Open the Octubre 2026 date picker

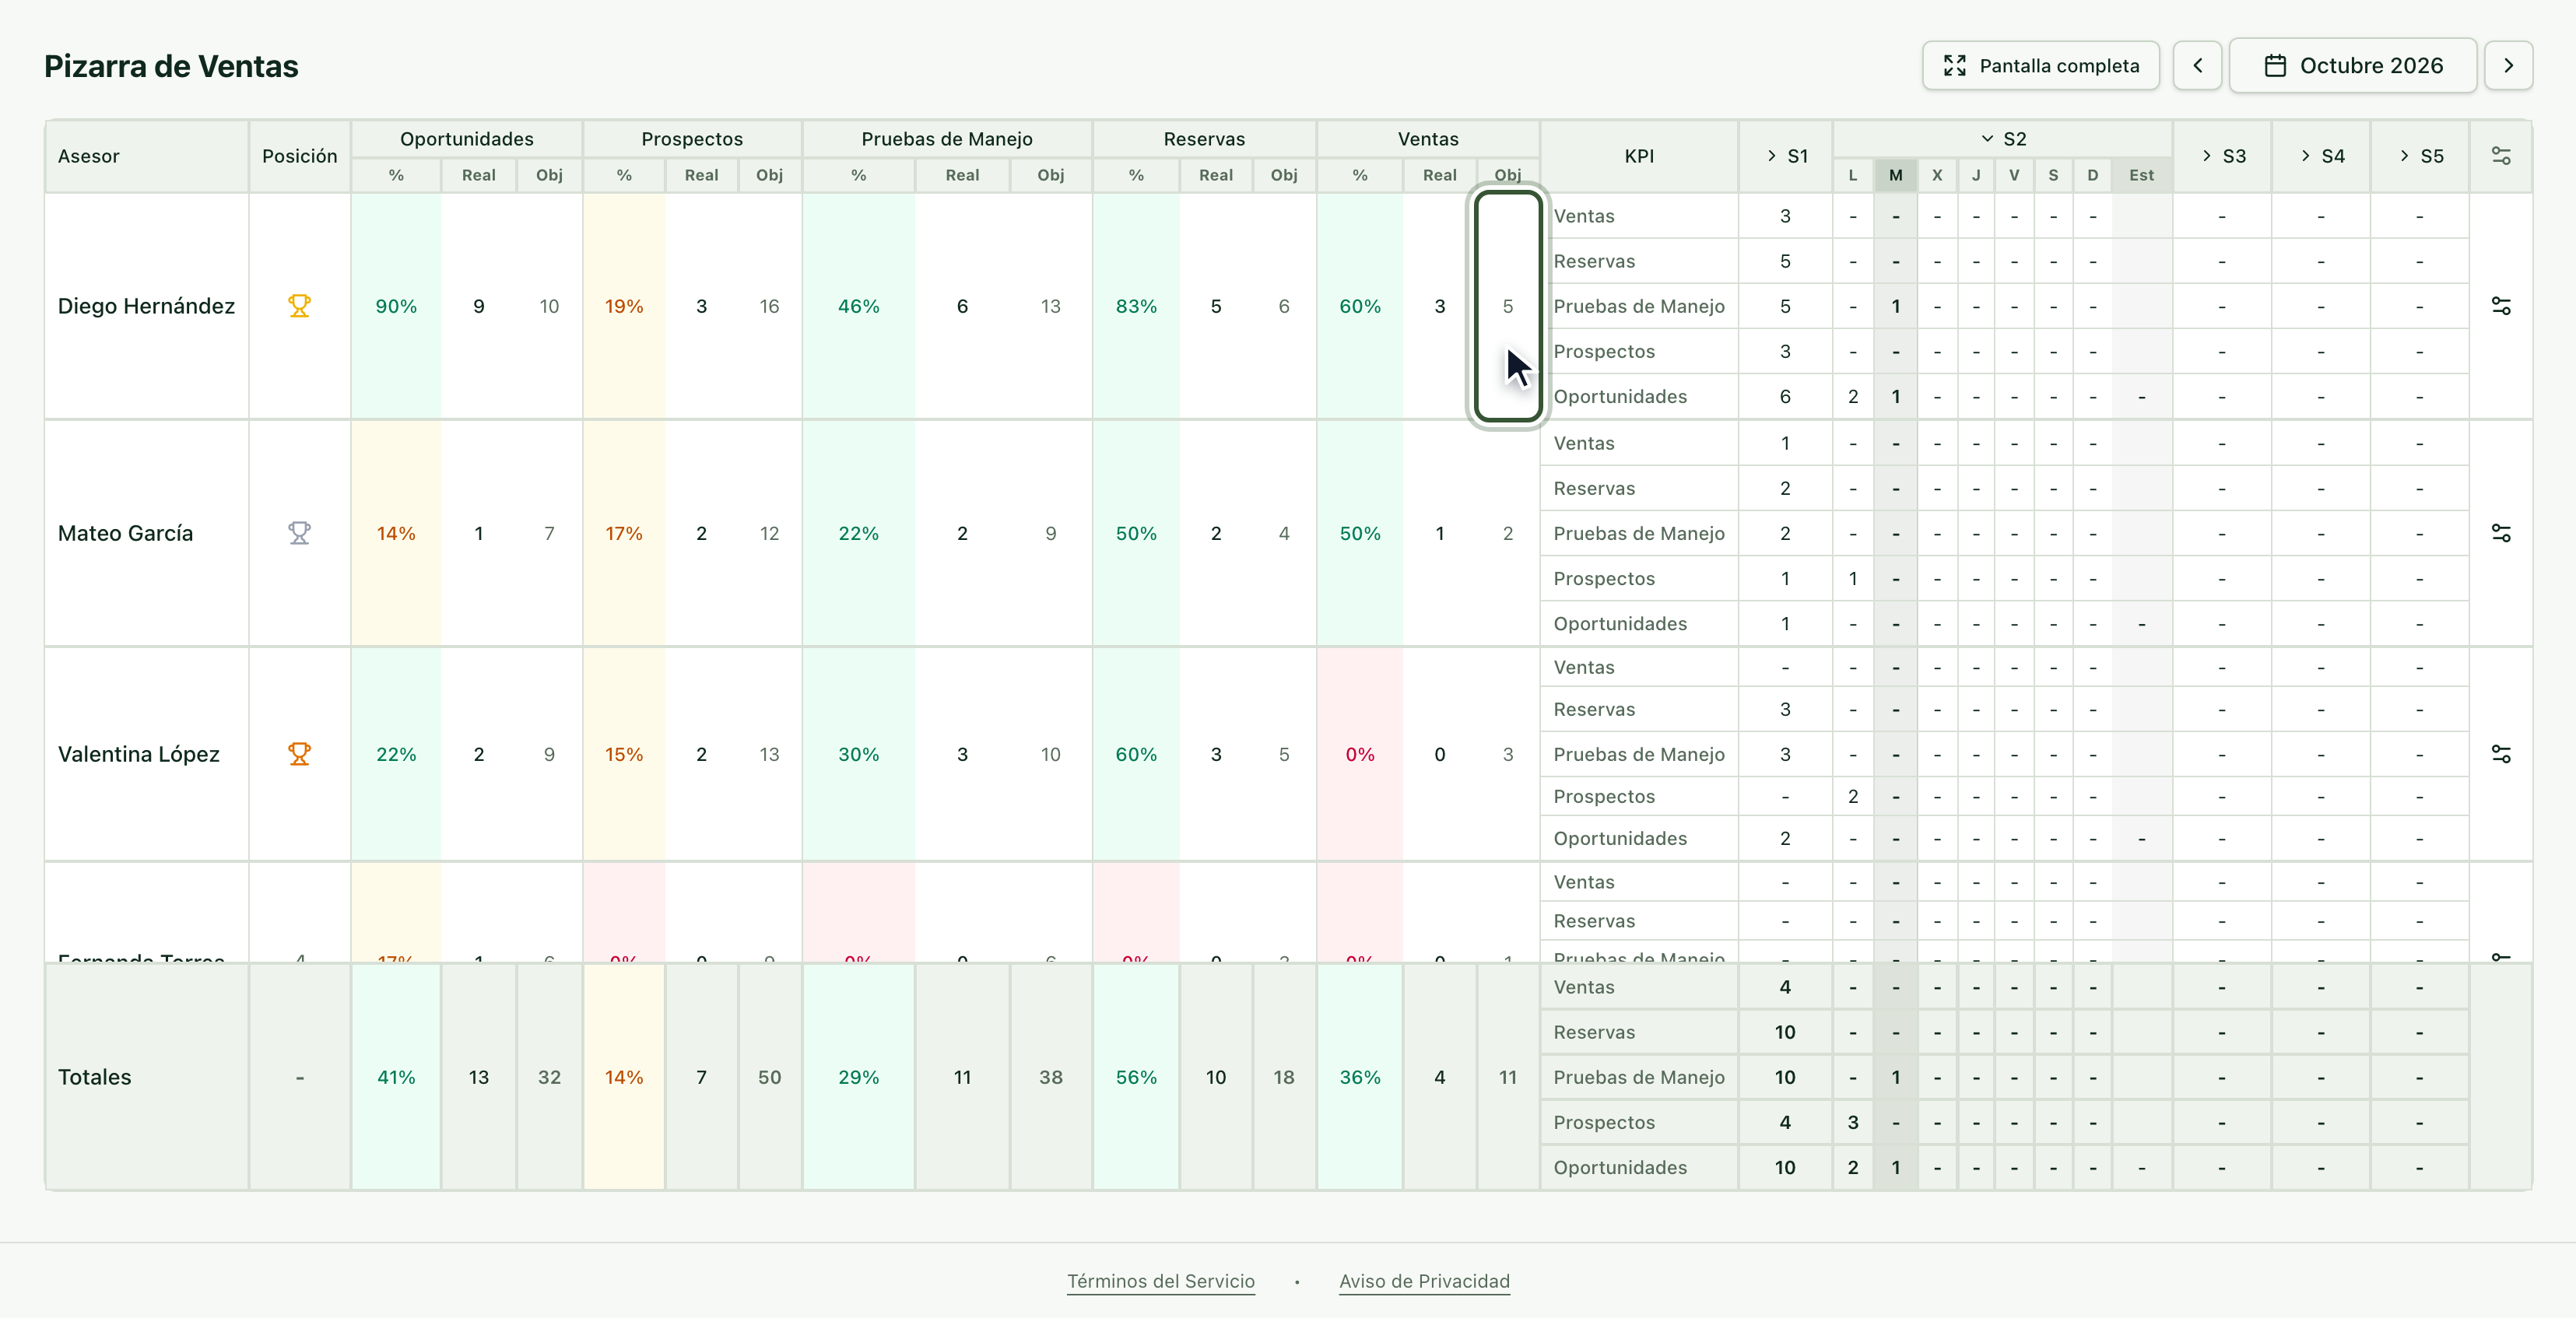coord(2353,66)
